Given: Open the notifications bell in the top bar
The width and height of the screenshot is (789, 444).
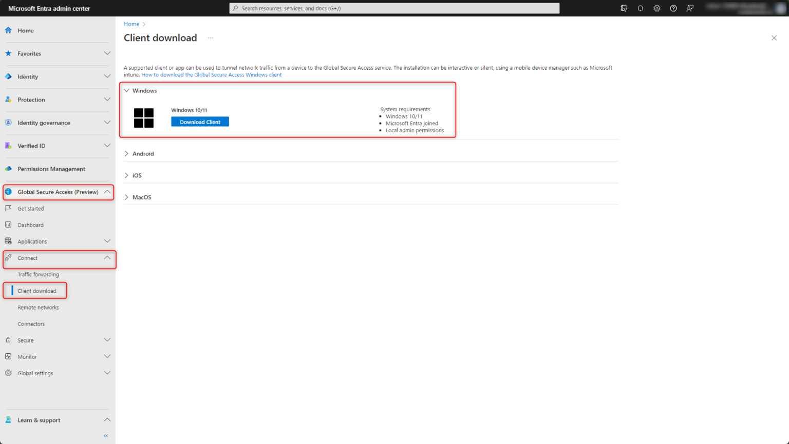Looking at the screenshot, I should tap(641, 8).
